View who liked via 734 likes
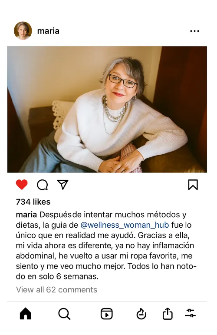The image size is (217, 335). coord(33,202)
